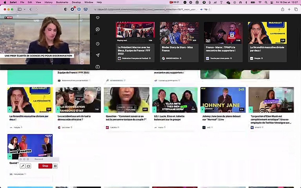Screen dimensions: 301x188
Task: Click title 'Le Président Macron avec les Bleus'
Action: tap(134, 50)
